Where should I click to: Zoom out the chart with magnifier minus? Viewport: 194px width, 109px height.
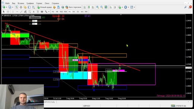[102, 7]
